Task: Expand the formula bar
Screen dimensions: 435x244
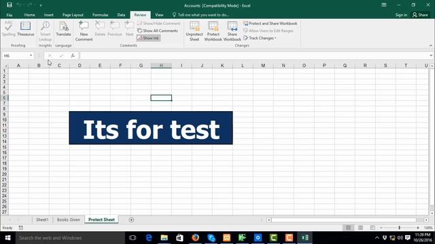Action: click(431, 56)
